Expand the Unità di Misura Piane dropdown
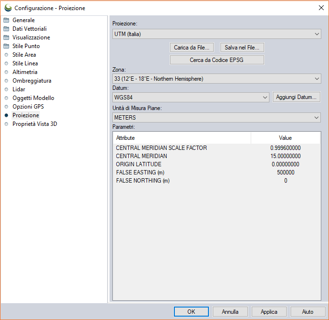 (x=216, y=118)
